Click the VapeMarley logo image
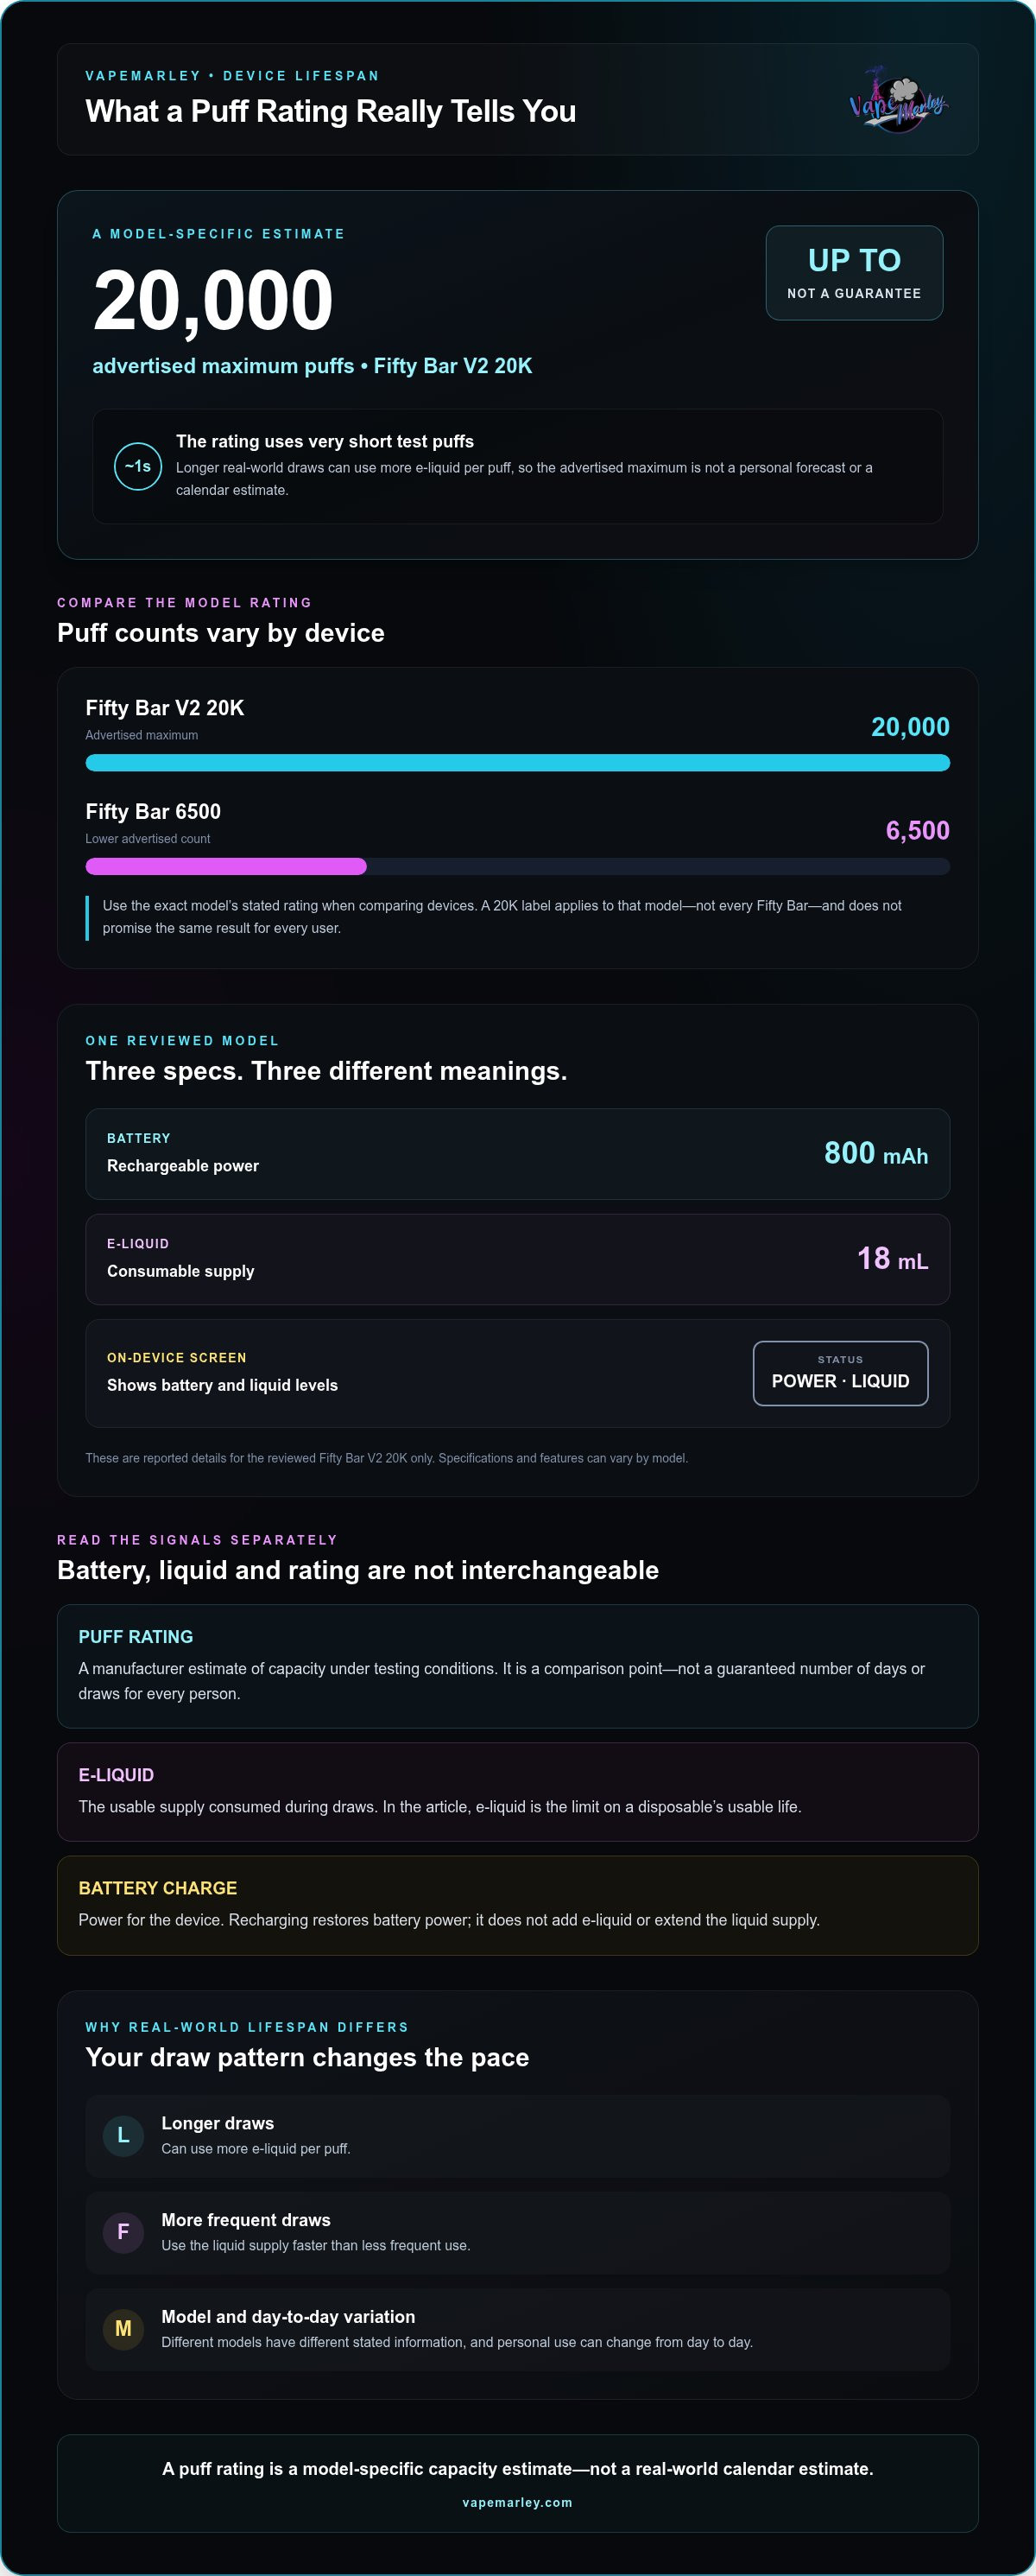The image size is (1036, 2576). [x=898, y=99]
